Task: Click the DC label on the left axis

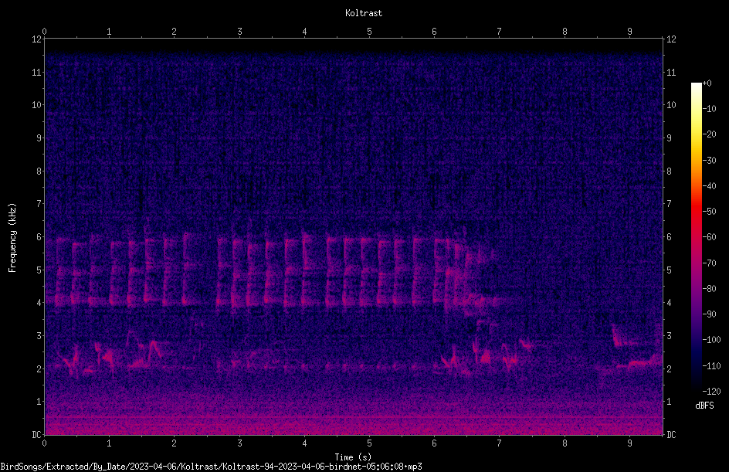Action: pyautogui.click(x=36, y=434)
